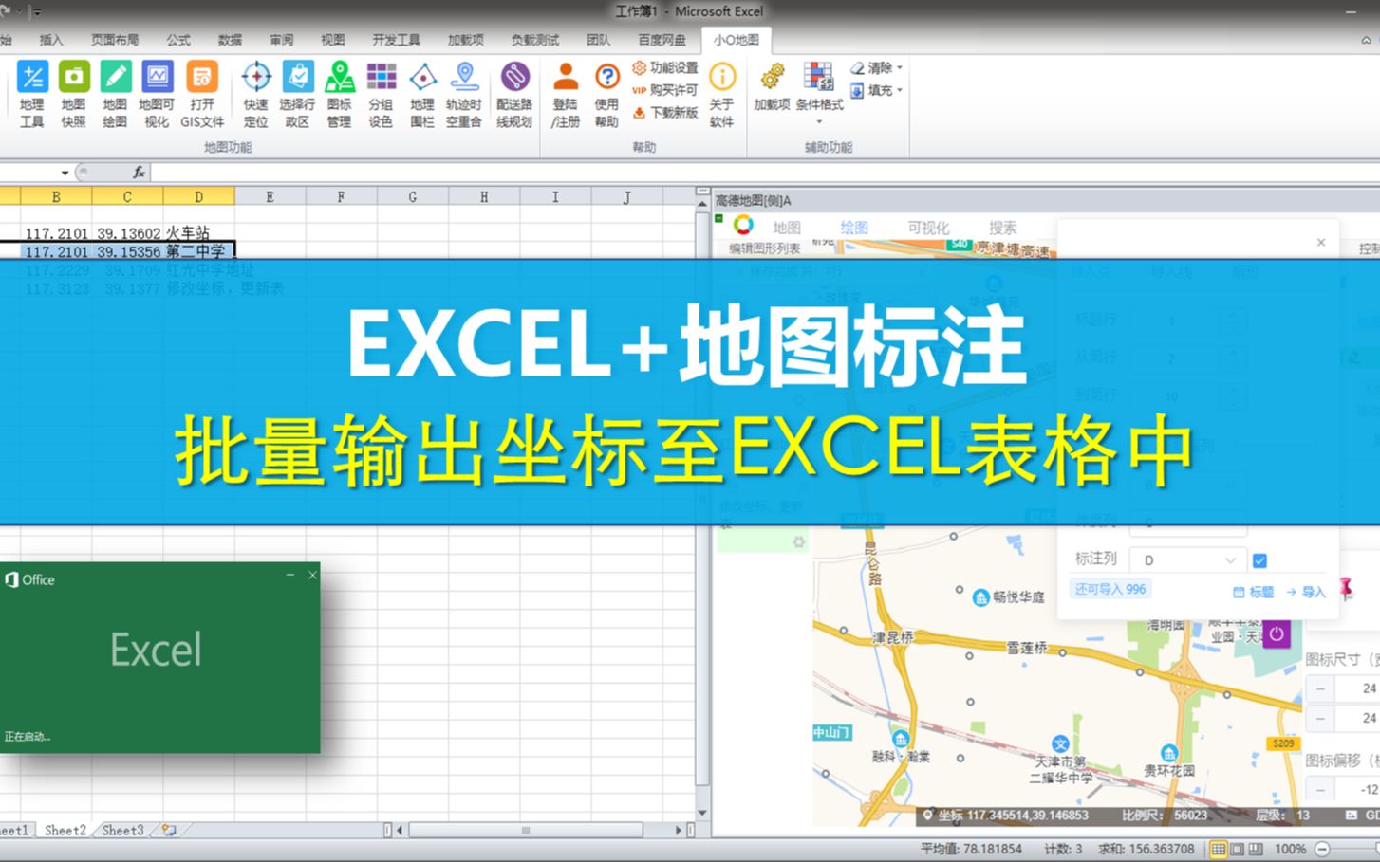Switch to Normal view in status bar
The height and width of the screenshot is (862, 1380).
pos(1219,849)
